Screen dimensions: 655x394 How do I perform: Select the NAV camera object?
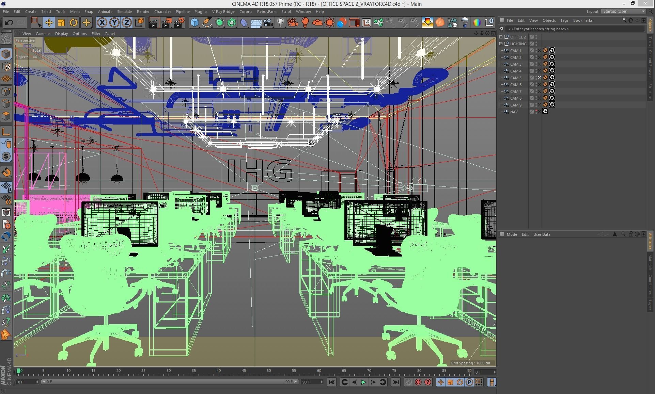pyautogui.click(x=514, y=112)
